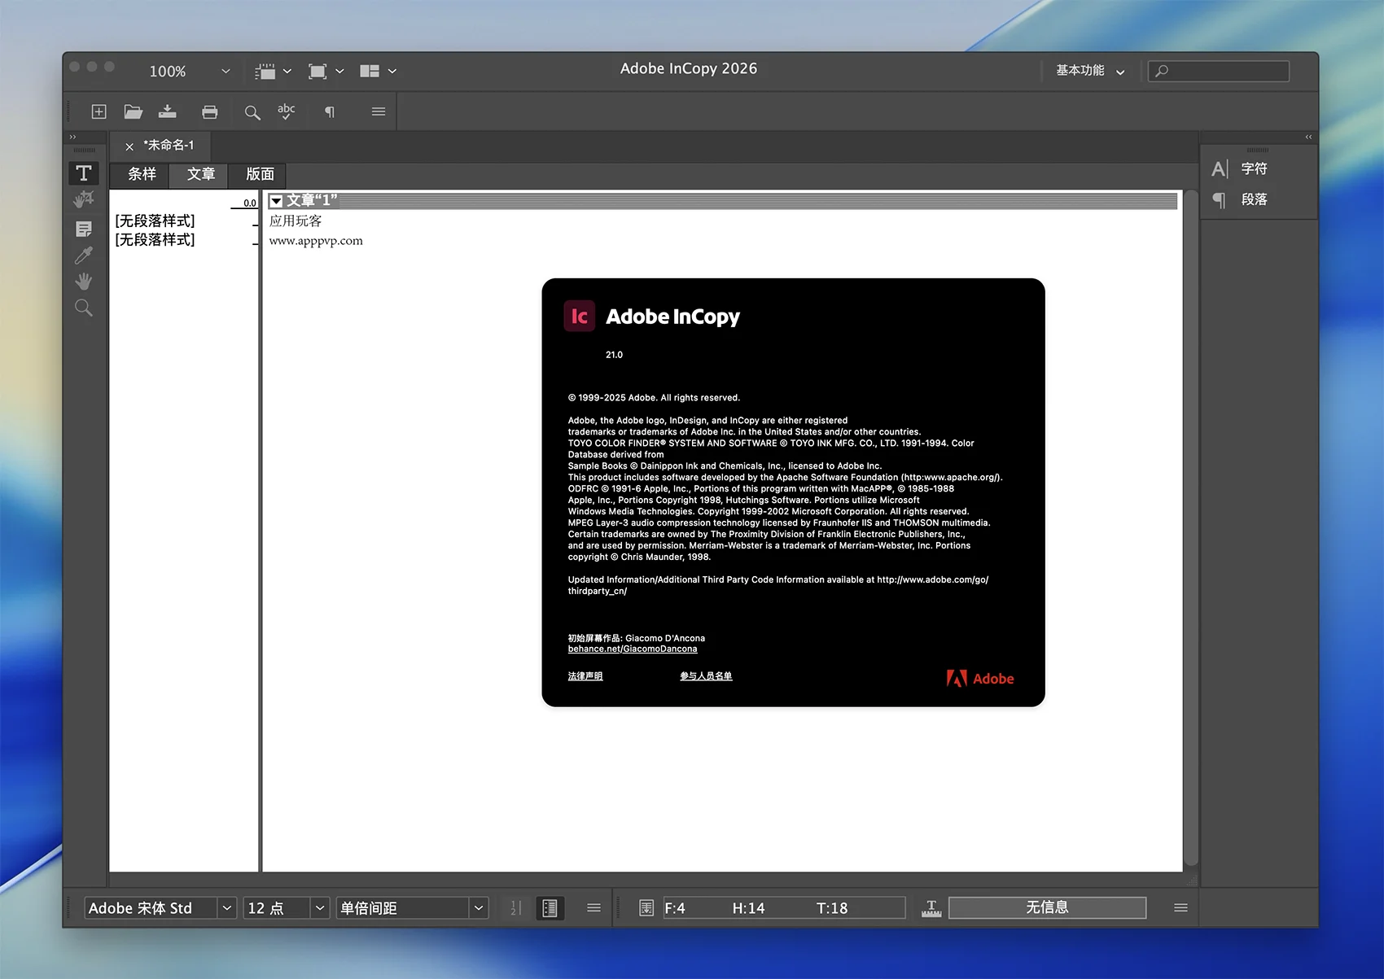Open the behance.net/GiacomoDancona link
1384x979 pixels.
coord(632,649)
